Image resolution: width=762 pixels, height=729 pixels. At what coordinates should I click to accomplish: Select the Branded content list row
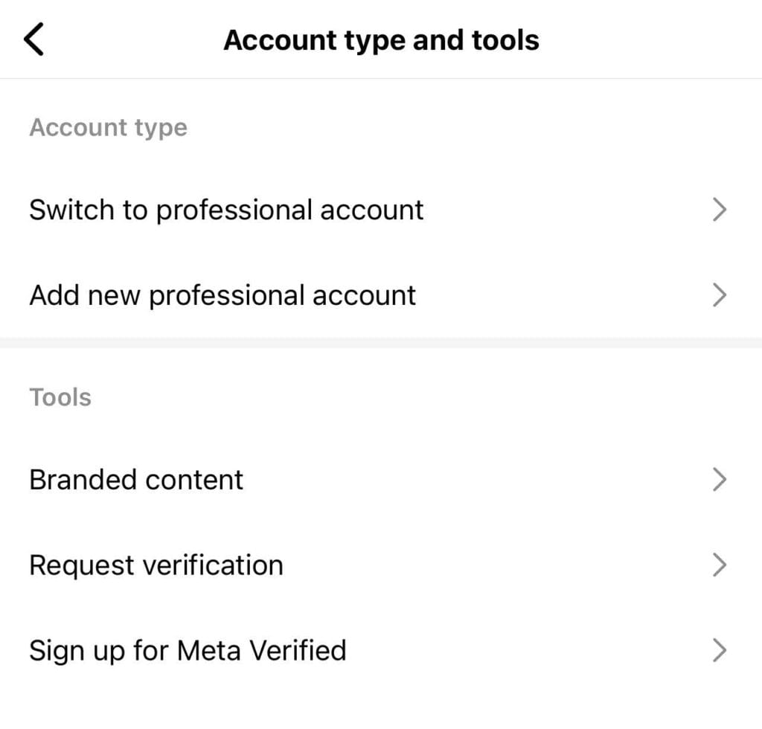(136, 480)
